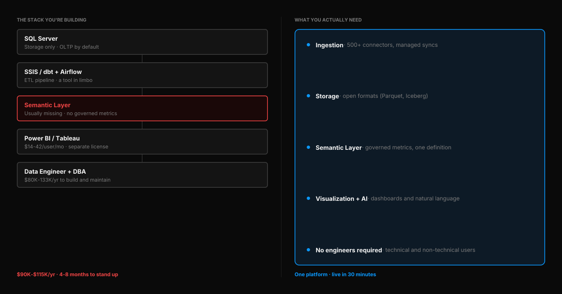Viewport: 562px width, 294px height.
Task: Click the bullet beside governed metrics Semantic Layer
Action: pyautogui.click(x=308, y=147)
